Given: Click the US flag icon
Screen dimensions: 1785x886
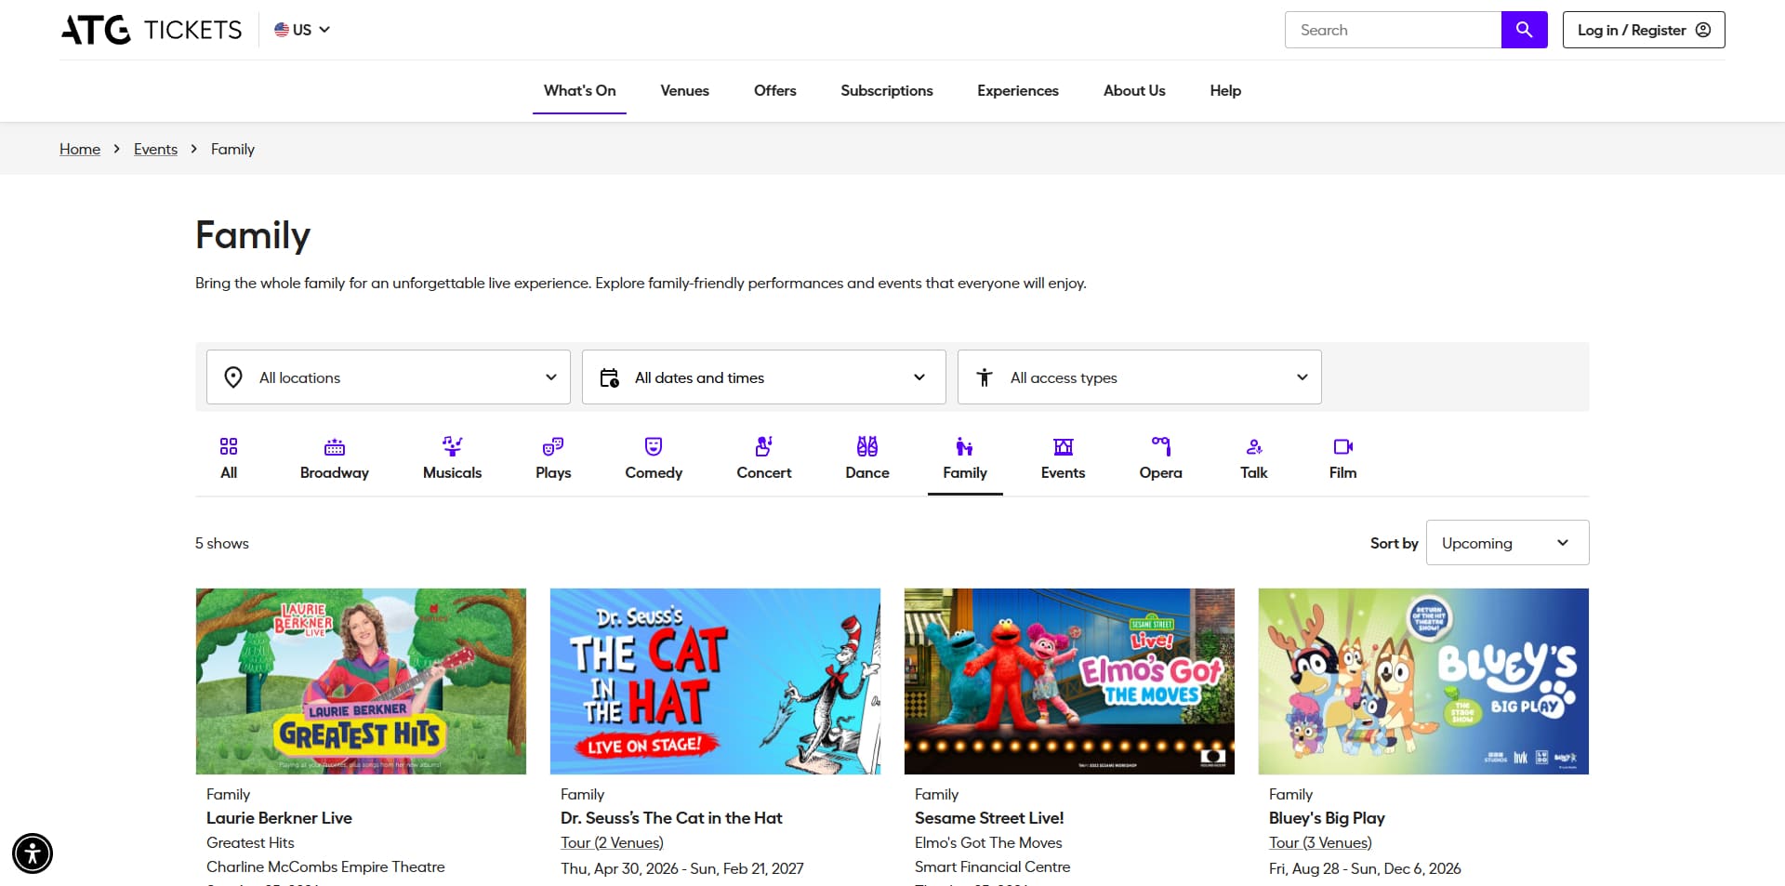Looking at the screenshot, I should pos(282,30).
